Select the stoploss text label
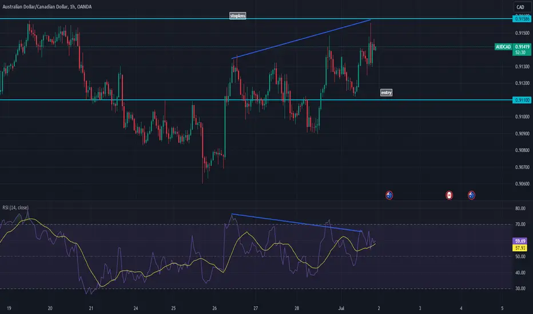Image resolution: width=533 pixels, height=314 pixels. [237, 15]
